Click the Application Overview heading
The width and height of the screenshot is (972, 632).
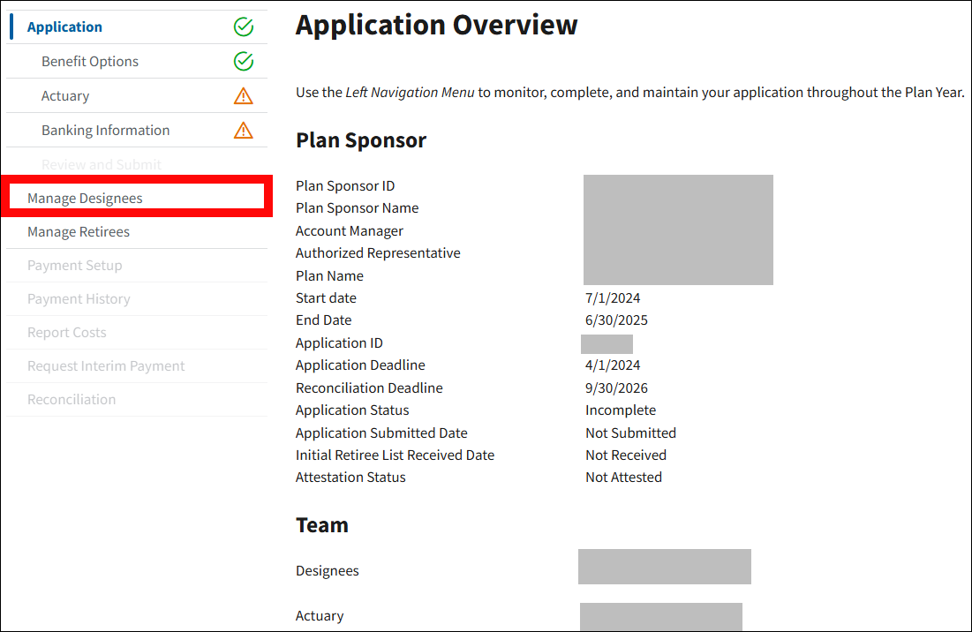click(436, 25)
